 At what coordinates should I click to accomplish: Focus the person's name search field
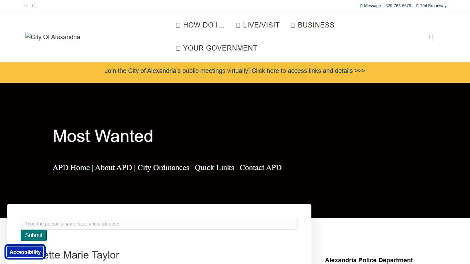(159, 224)
